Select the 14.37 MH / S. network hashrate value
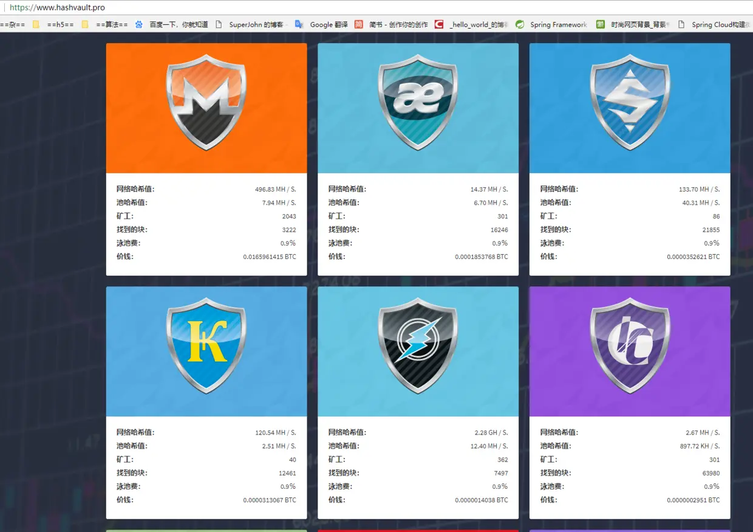Screen dimensions: 753x532 click(x=489, y=190)
